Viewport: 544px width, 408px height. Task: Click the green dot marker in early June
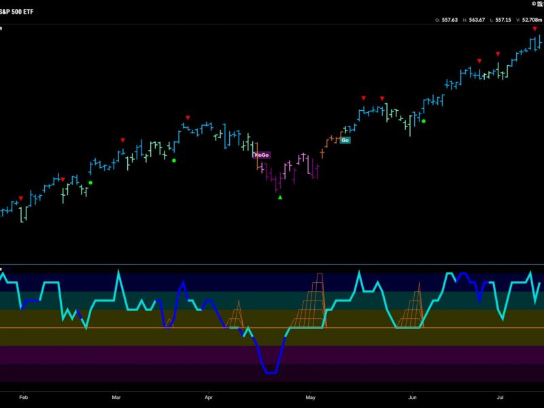pyautogui.click(x=423, y=121)
